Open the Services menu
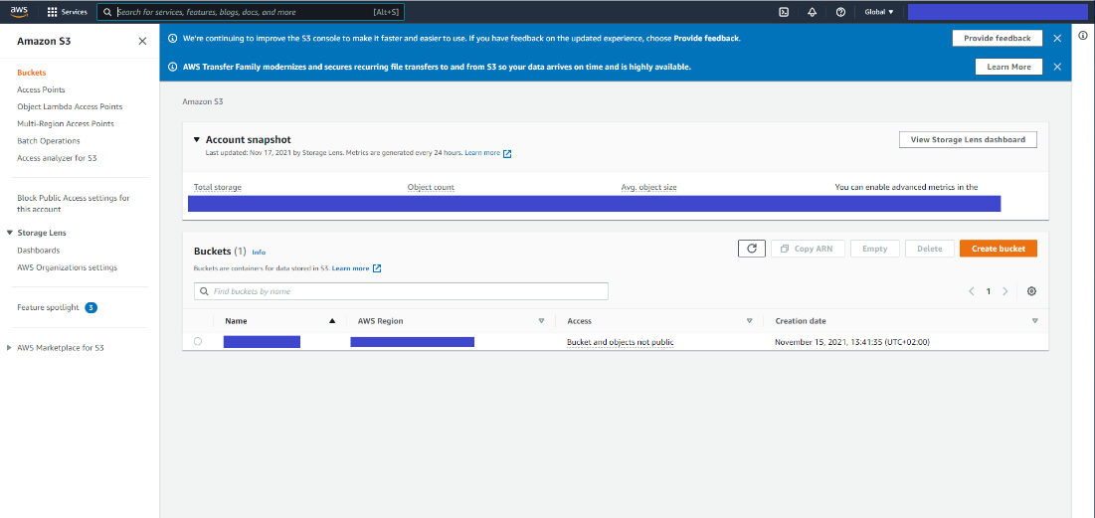The image size is (1095, 518). (68, 12)
